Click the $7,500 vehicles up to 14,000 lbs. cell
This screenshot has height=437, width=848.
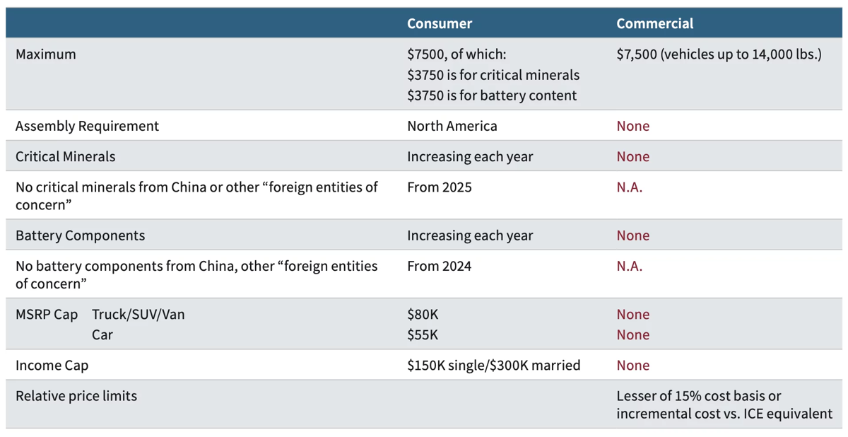tap(719, 54)
